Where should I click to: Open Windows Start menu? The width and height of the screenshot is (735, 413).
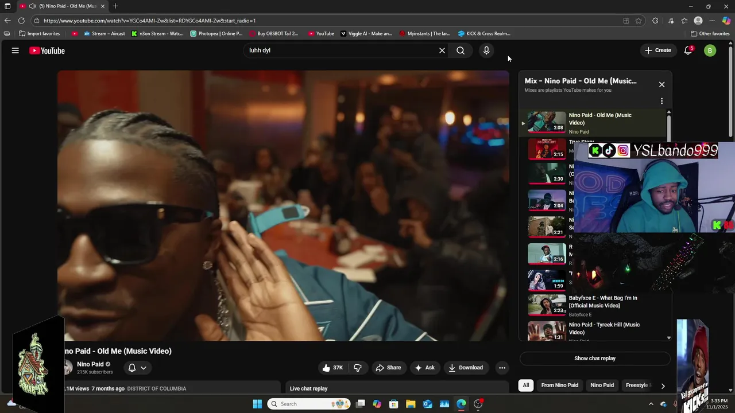click(x=257, y=404)
